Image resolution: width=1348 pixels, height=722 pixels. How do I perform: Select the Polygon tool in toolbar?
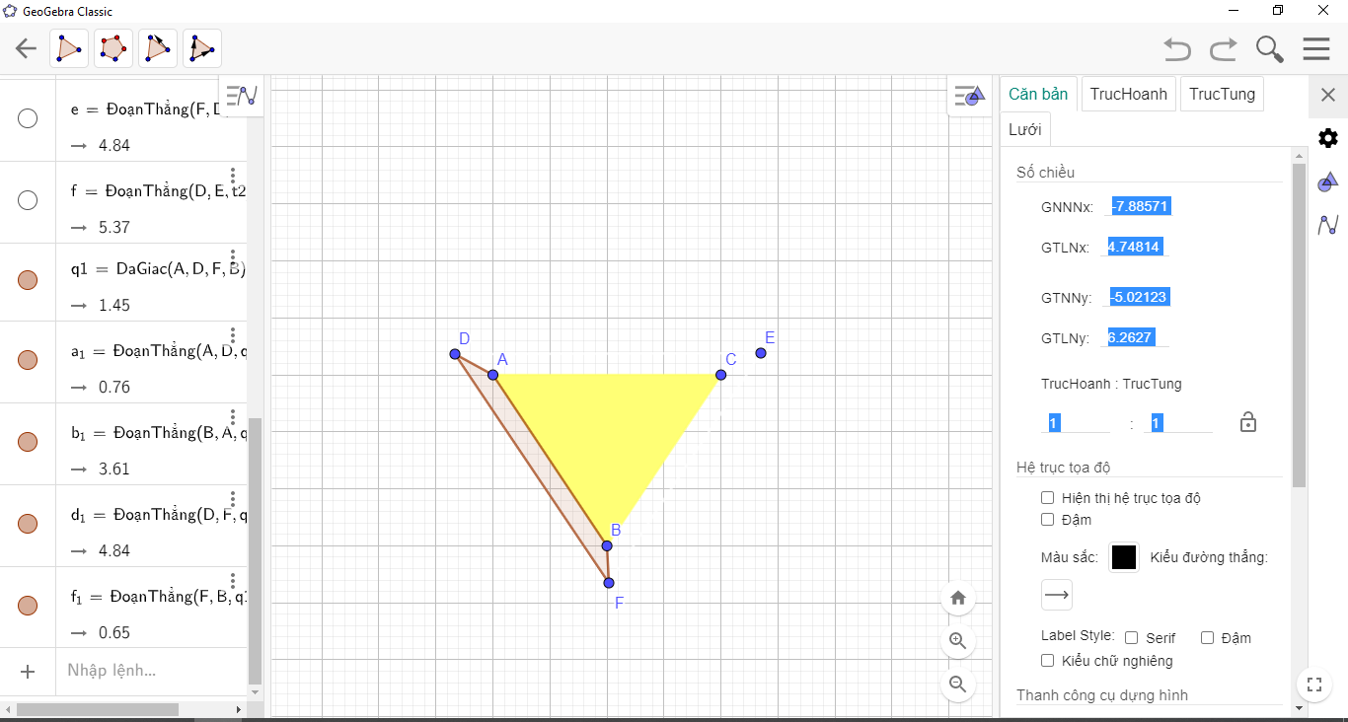pyautogui.click(x=69, y=48)
